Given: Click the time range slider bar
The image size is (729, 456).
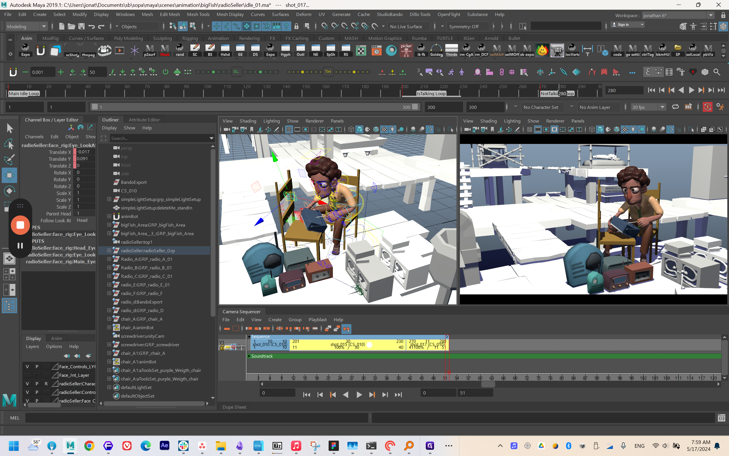Looking at the screenshot, I should tap(255, 107).
